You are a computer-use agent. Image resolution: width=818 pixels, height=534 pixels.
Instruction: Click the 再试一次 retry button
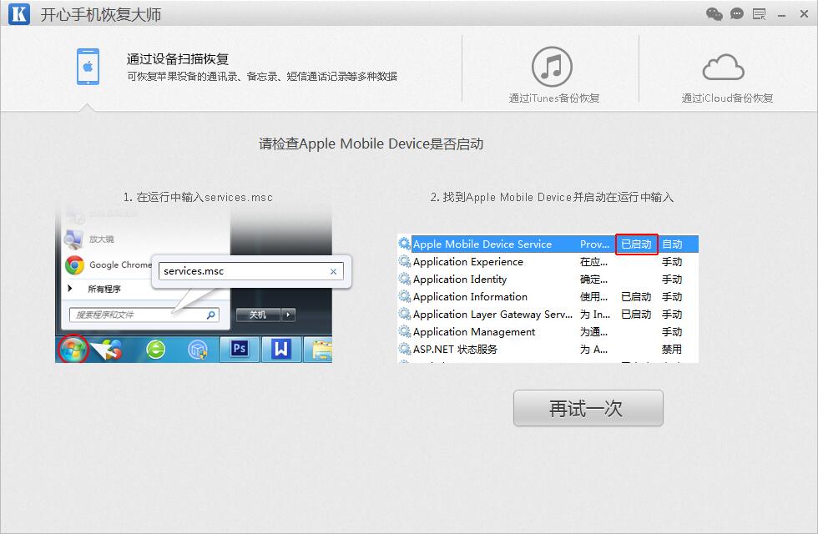click(588, 408)
